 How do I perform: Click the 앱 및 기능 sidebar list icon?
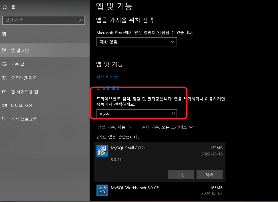(4, 50)
